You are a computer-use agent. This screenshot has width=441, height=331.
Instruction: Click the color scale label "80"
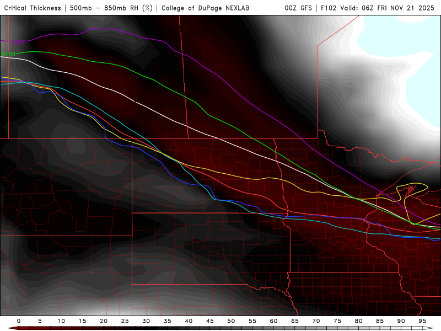click(359, 321)
